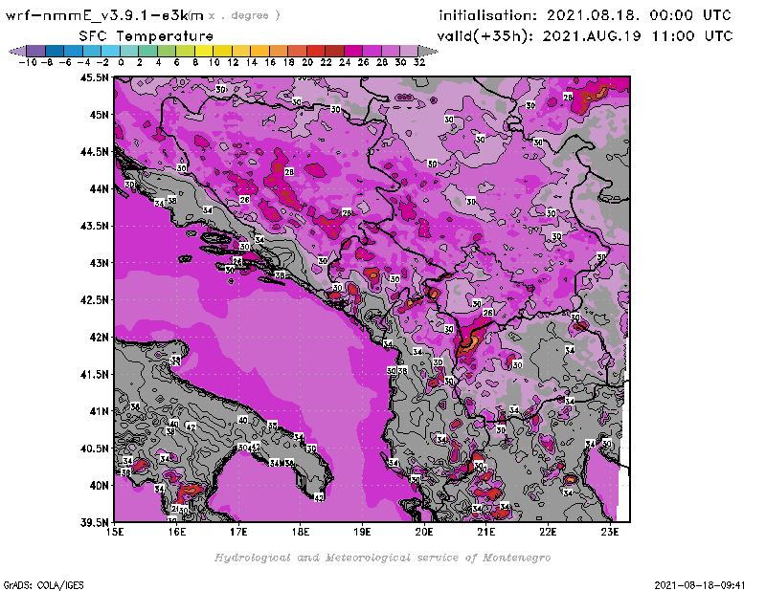Click the 18E longitude label
This screenshot has height=591, width=766.
[x=301, y=532]
